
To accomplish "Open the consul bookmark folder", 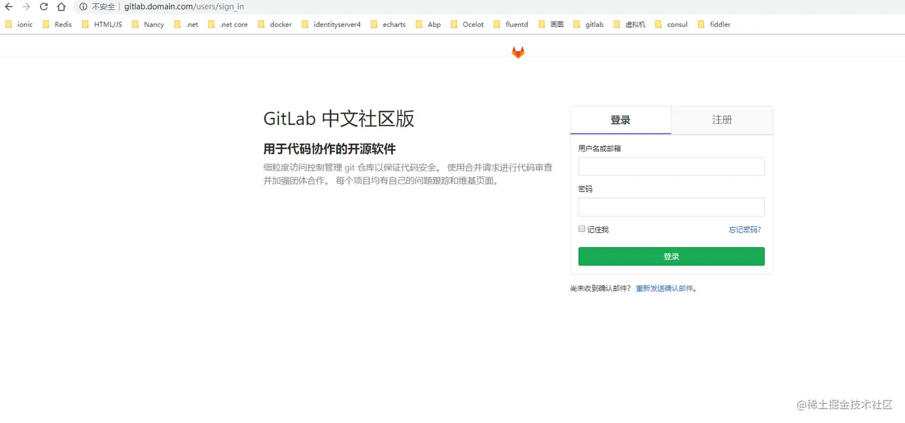I will pyautogui.click(x=671, y=25).
